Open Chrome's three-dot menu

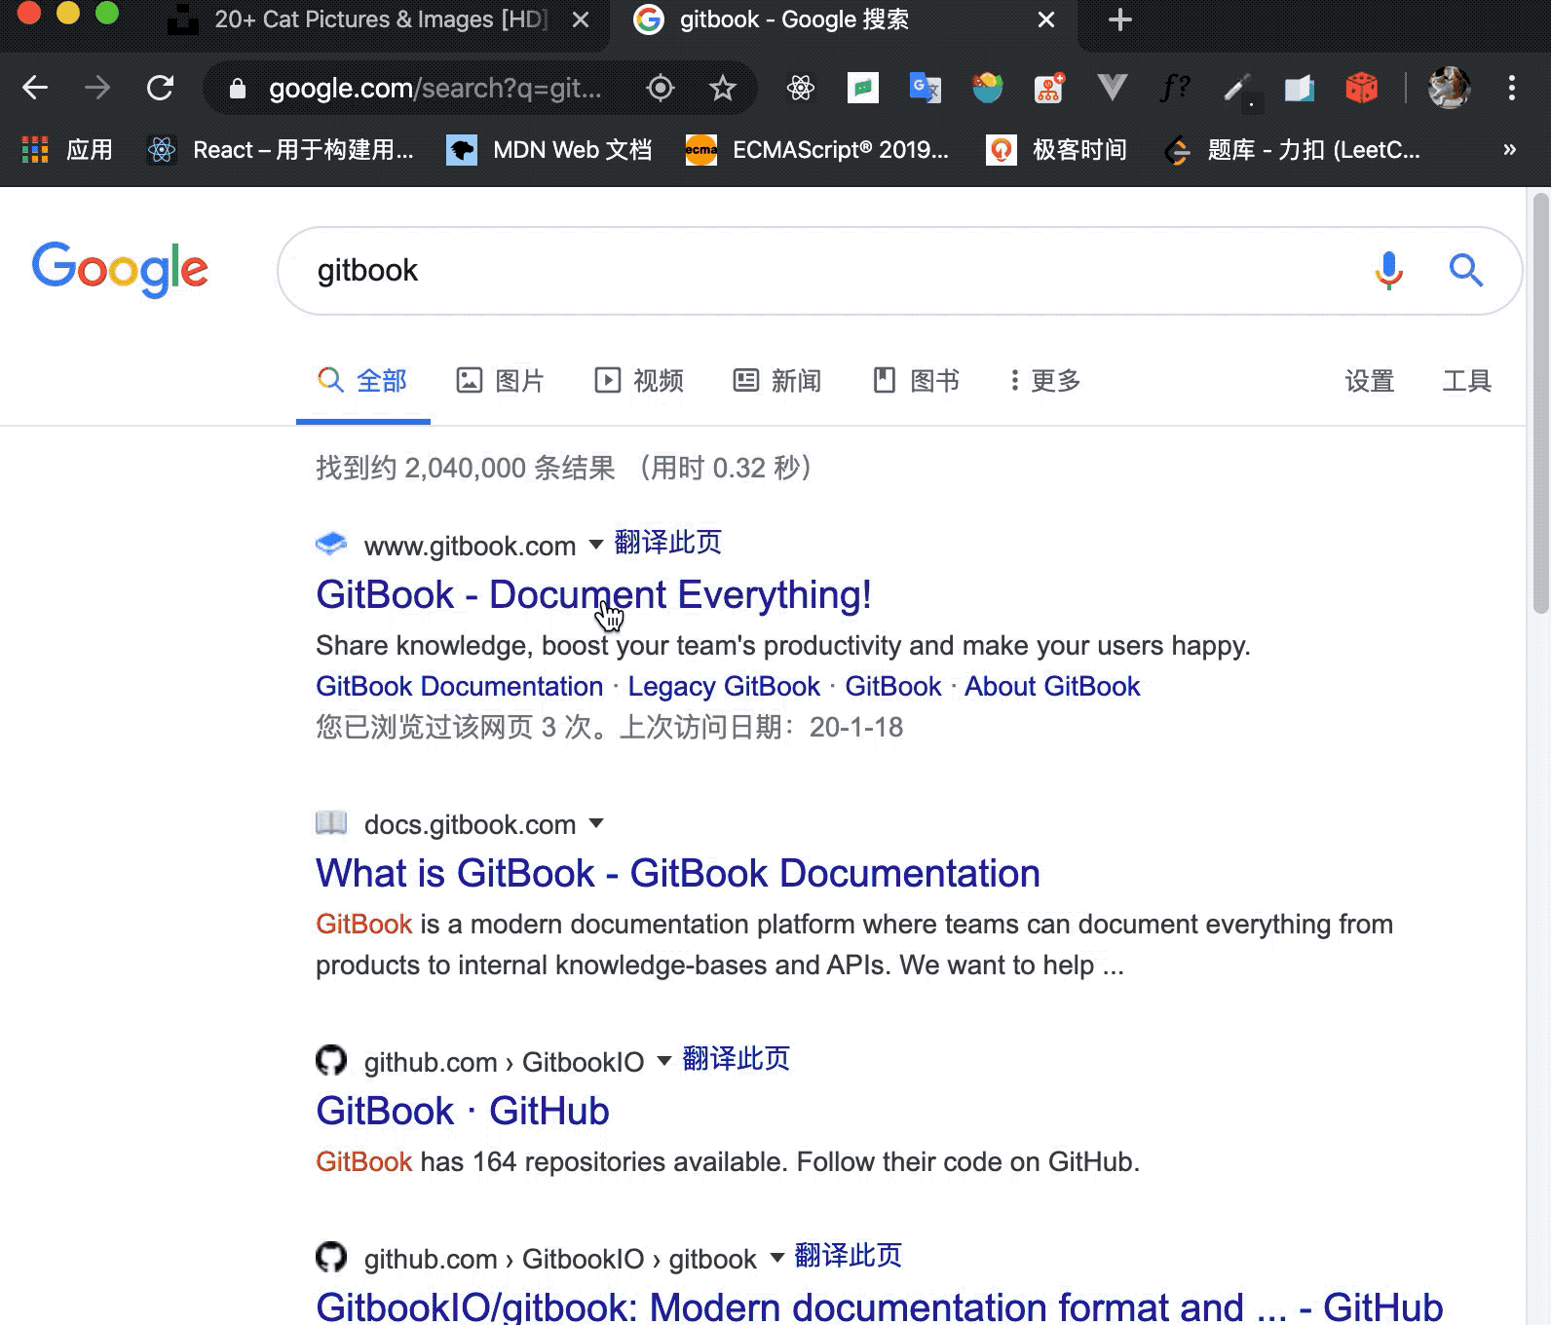pos(1511,88)
